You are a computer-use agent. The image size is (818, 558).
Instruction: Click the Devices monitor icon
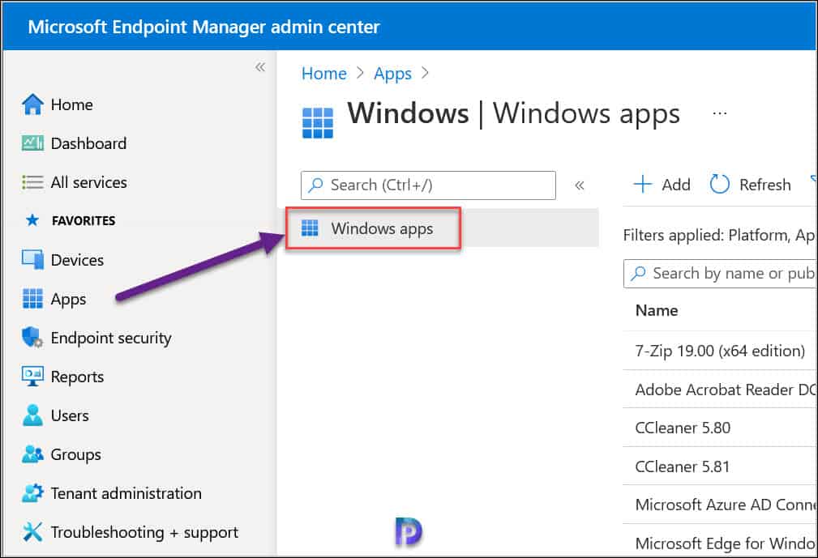32,259
